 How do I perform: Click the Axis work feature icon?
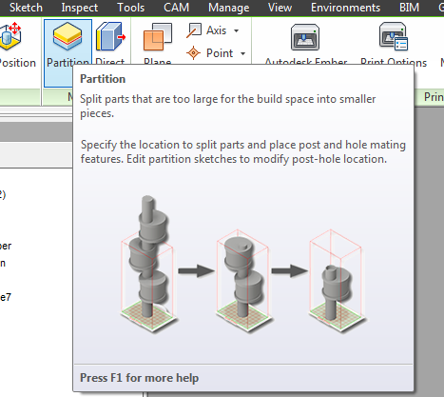coord(194,30)
